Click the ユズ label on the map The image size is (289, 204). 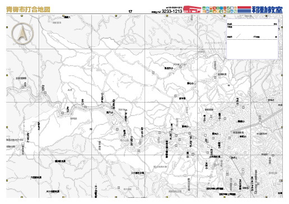(x=69, y=90)
